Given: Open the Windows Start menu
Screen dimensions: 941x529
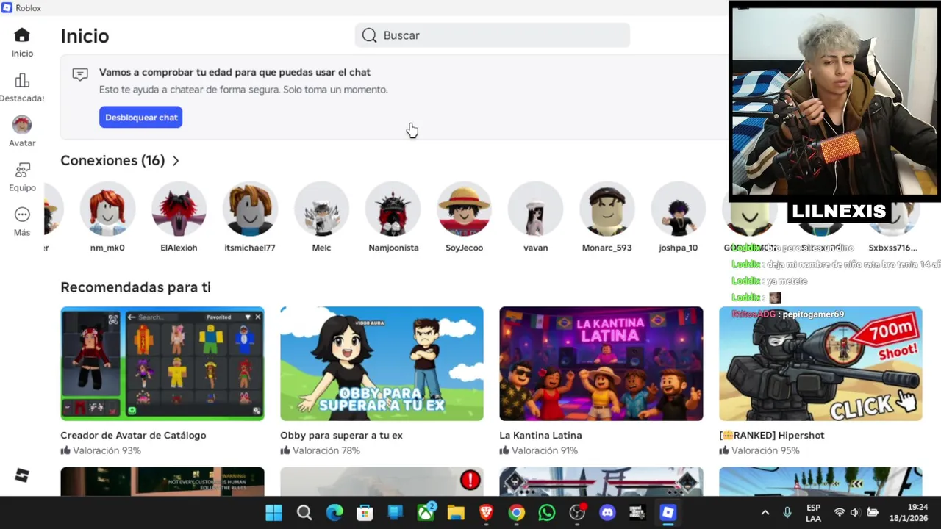Looking at the screenshot, I should [x=273, y=513].
